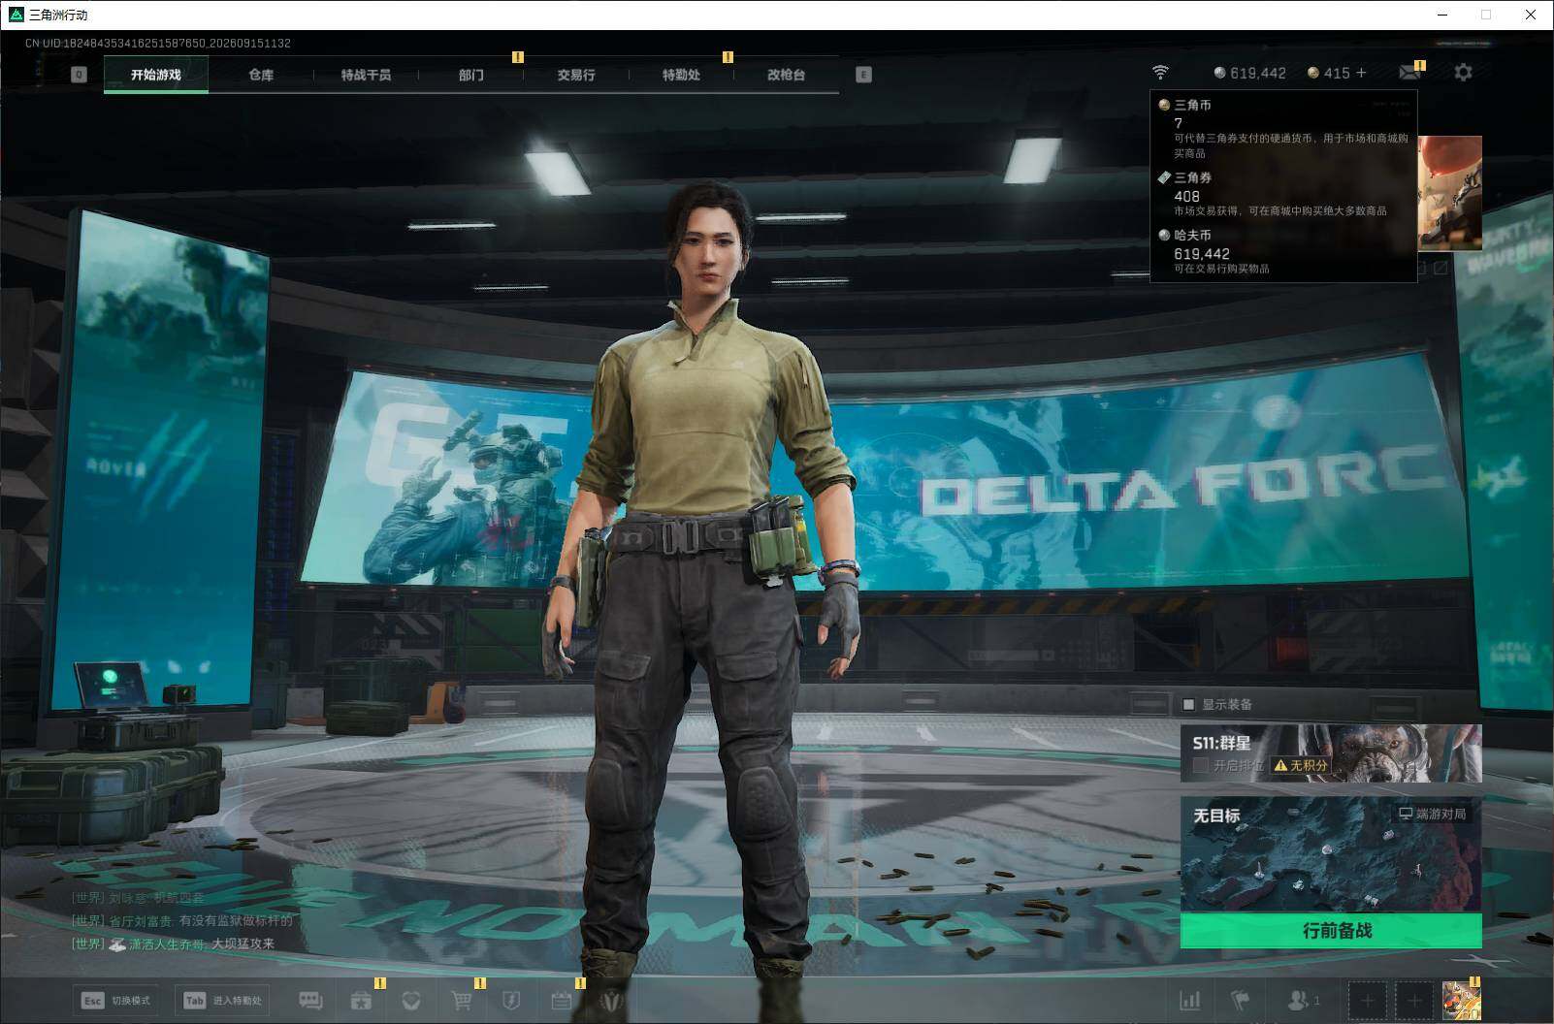Click the plus slot beside friends icon

coord(1367,1000)
